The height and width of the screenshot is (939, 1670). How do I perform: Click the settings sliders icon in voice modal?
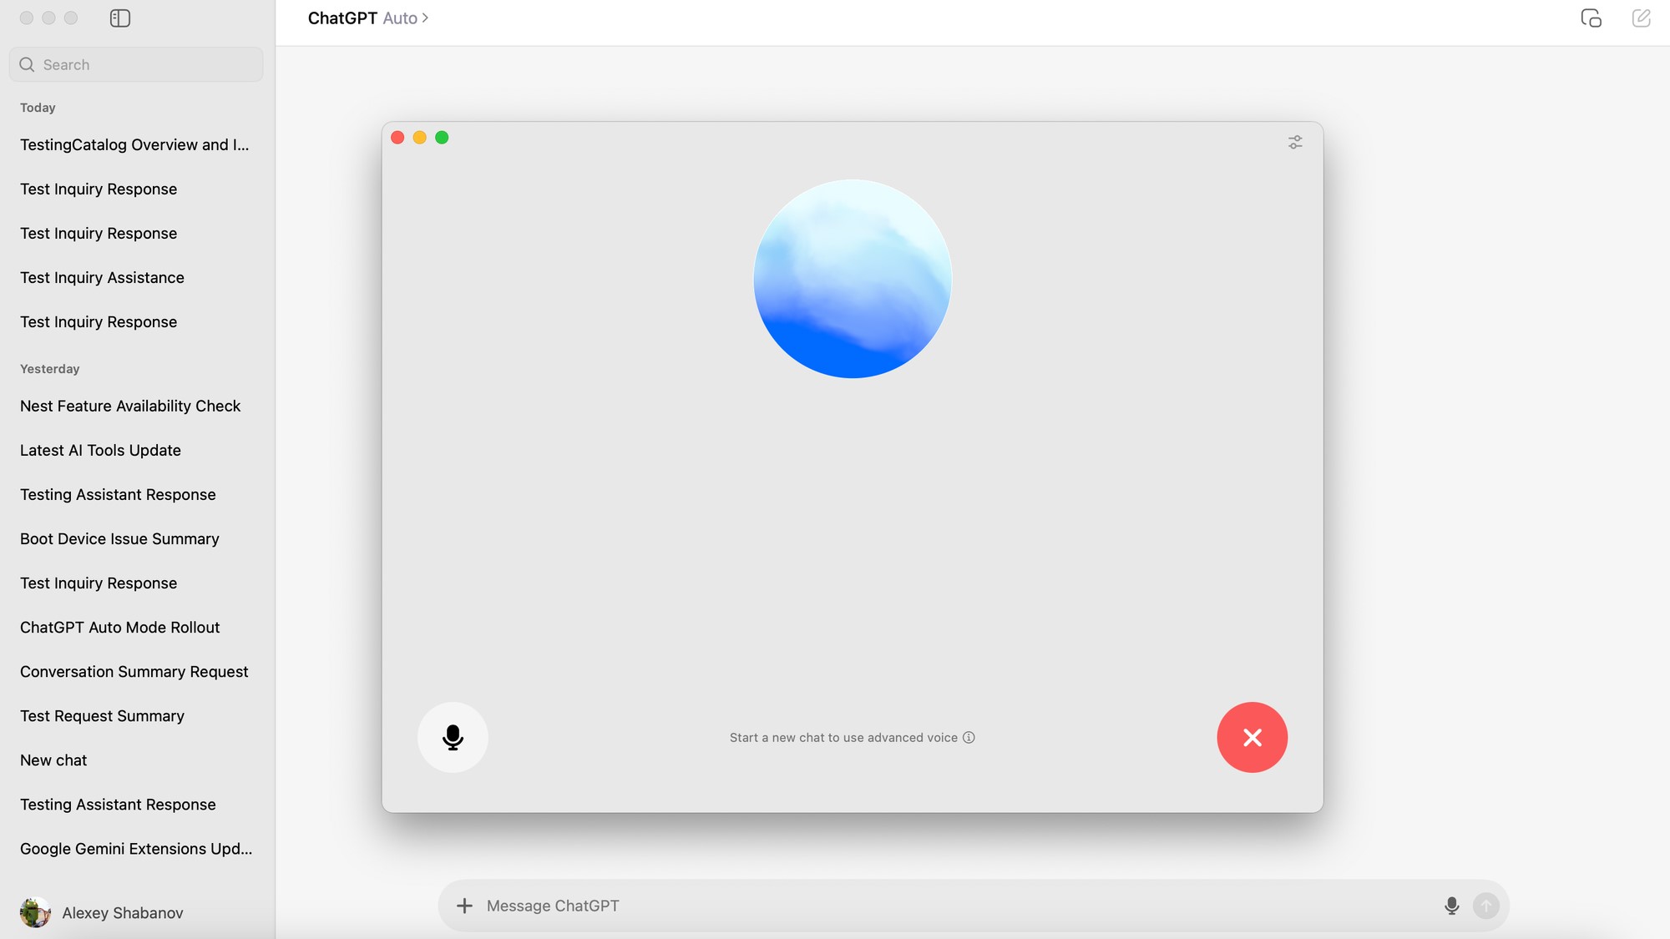[1295, 142]
